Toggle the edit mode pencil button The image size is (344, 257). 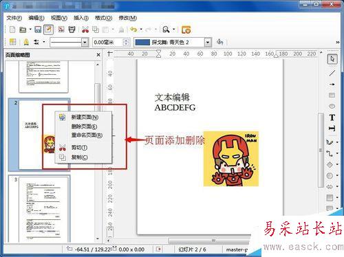[x=48, y=30]
